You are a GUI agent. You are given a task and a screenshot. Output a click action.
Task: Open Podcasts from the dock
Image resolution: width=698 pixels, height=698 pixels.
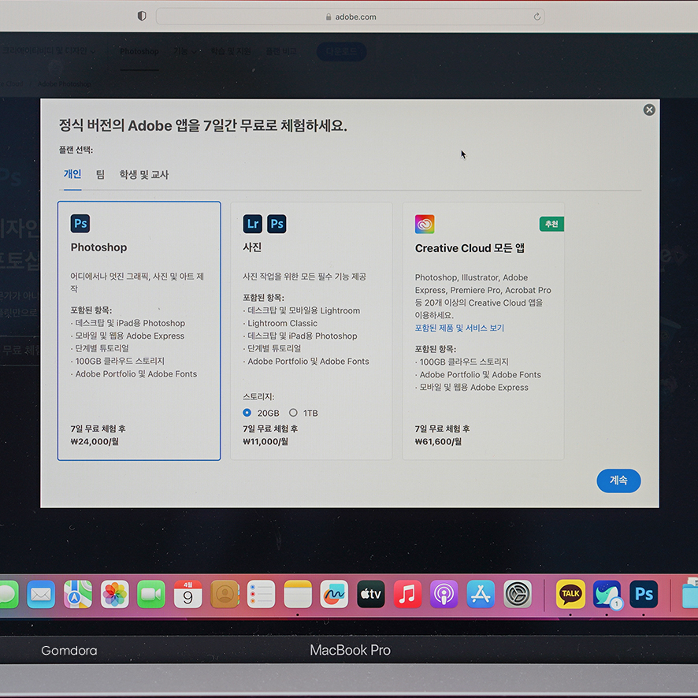tap(444, 594)
